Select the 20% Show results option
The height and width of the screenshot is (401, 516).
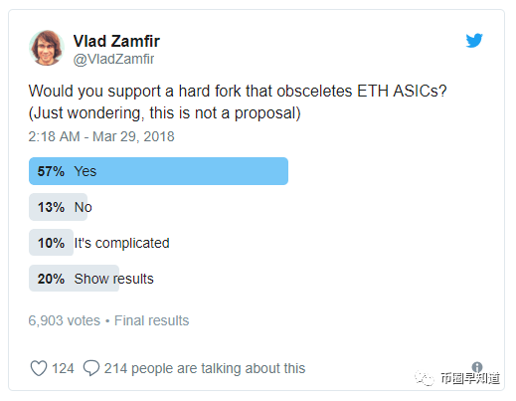coord(91,279)
